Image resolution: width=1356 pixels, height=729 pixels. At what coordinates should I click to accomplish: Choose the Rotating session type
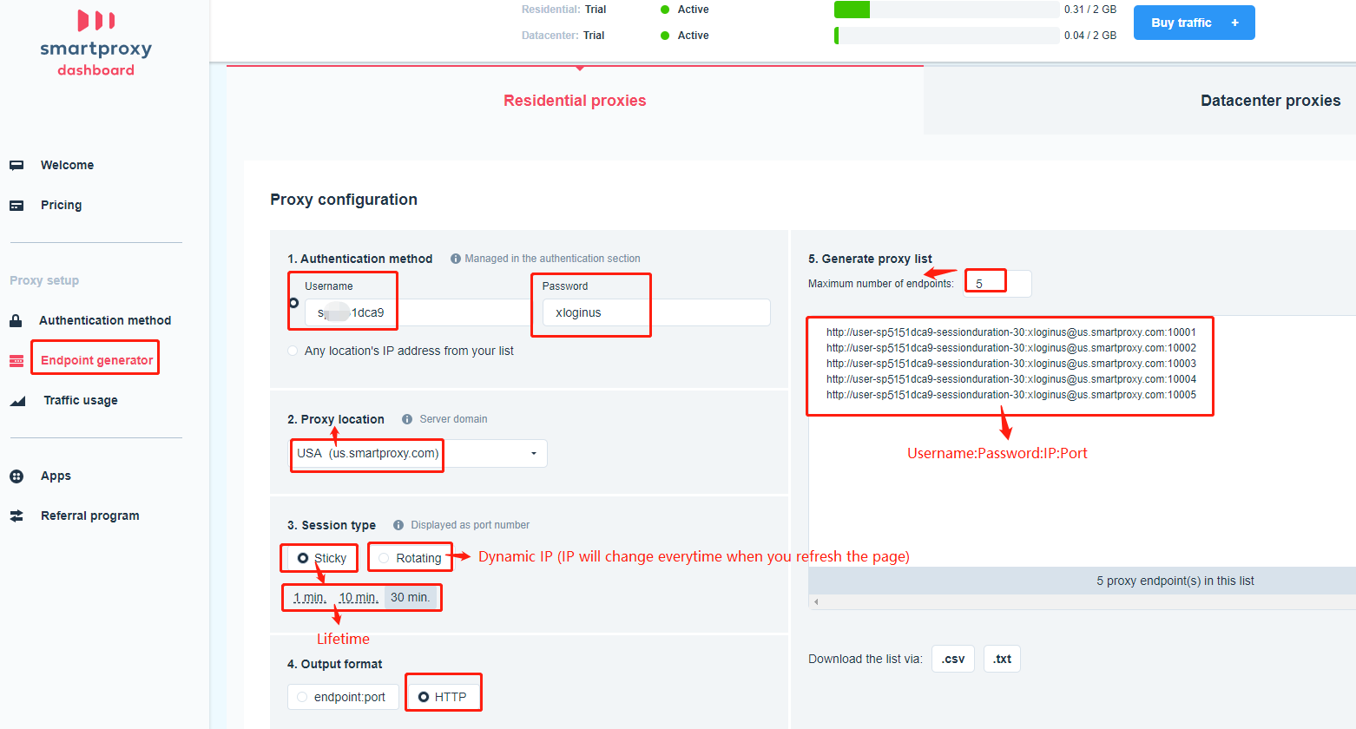click(384, 558)
